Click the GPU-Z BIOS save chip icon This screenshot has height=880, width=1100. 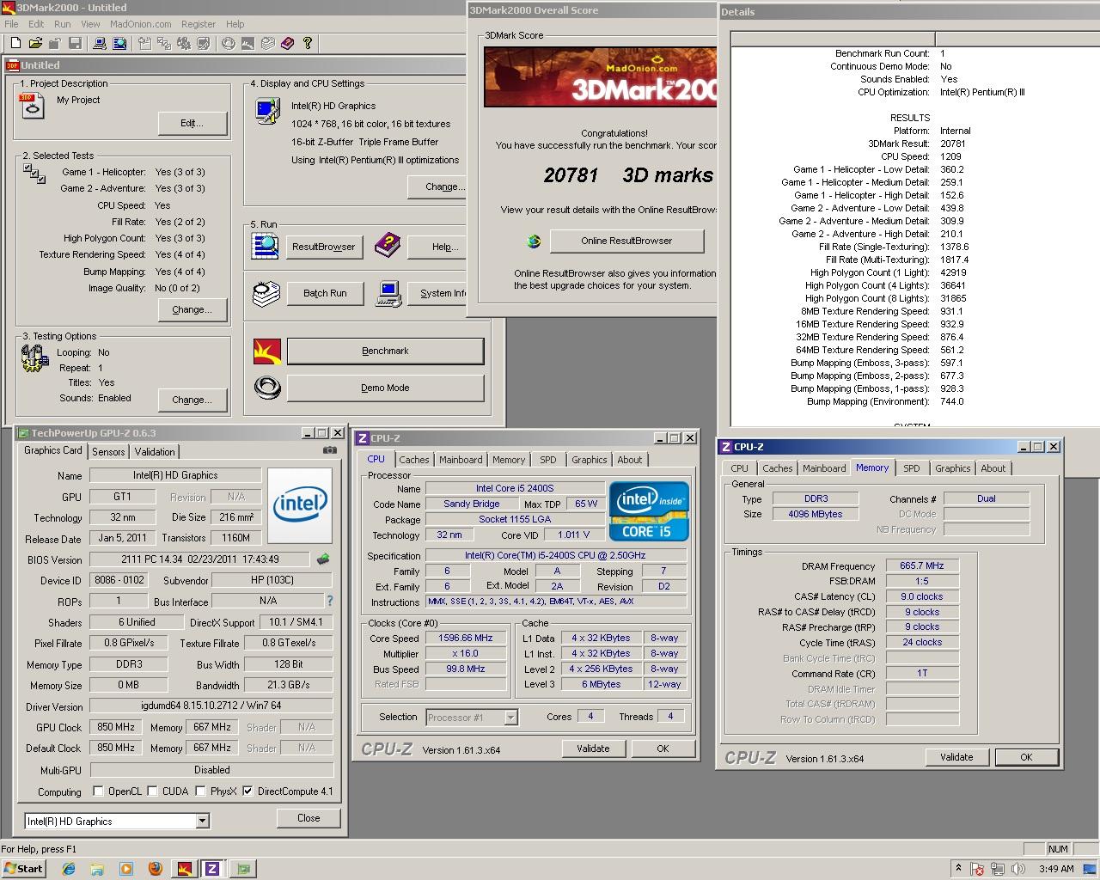pyautogui.click(x=323, y=559)
